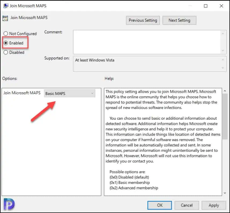Close the Join Microsoft MAPS window
Viewport: 230px width, 213px height.
point(221,6)
